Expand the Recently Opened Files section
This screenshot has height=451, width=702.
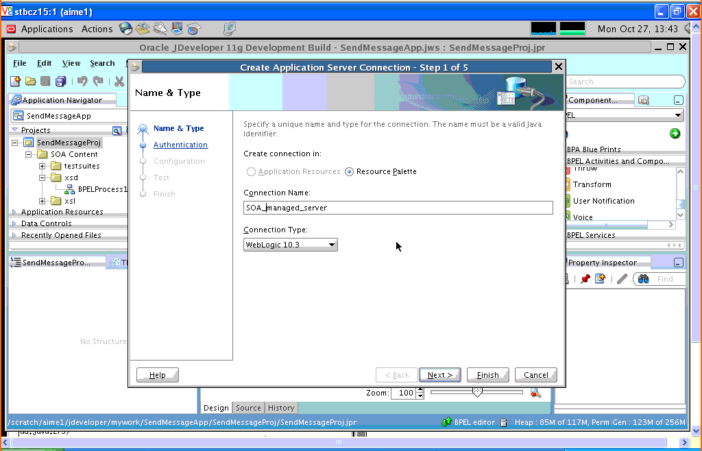pos(14,235)
